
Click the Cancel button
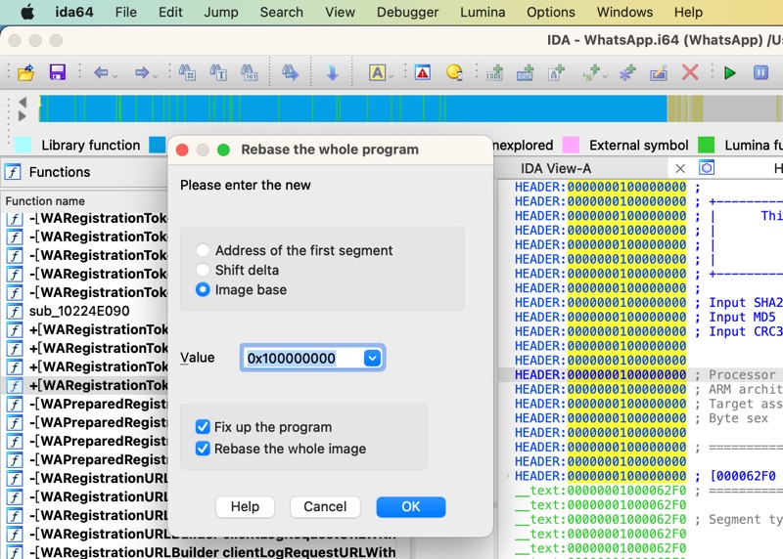tap(325, 506)
